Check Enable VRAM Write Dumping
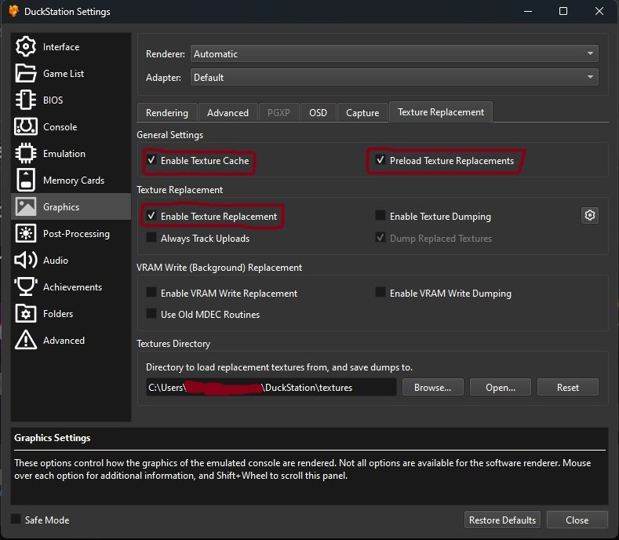619x540 pixels. (x=381, y=292)
